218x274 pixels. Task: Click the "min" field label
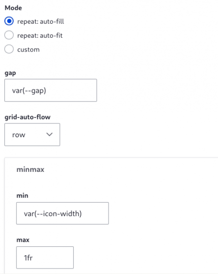pyautogui.click(x=22, y=196)
